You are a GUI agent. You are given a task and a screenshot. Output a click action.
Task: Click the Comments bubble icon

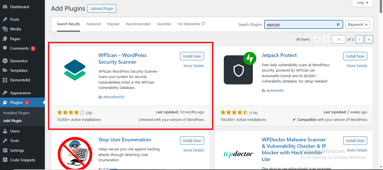(5, 48)
